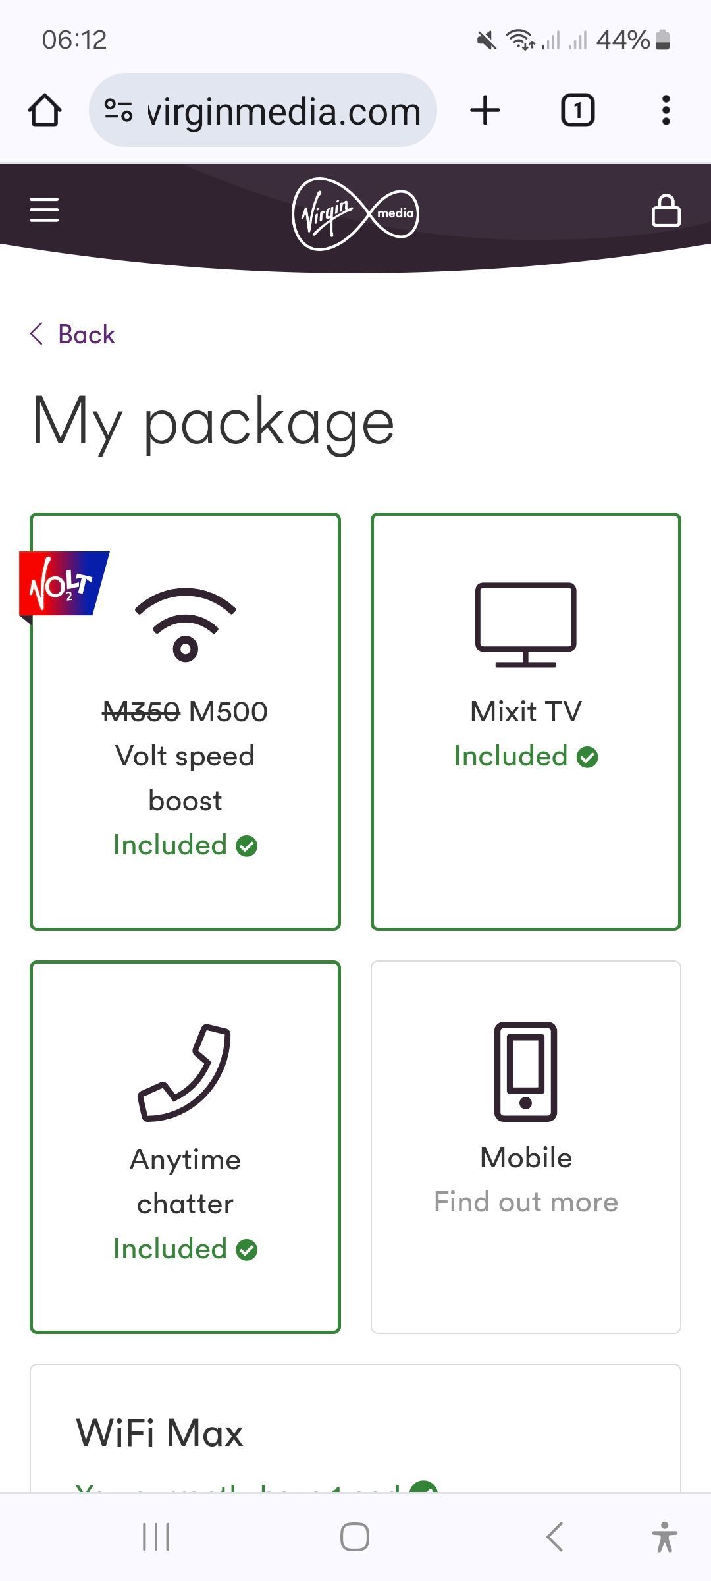Tap the Mixit TV Included checkmark
The width and height of the screenshot is (711, 1581).
tap(587, 757)
